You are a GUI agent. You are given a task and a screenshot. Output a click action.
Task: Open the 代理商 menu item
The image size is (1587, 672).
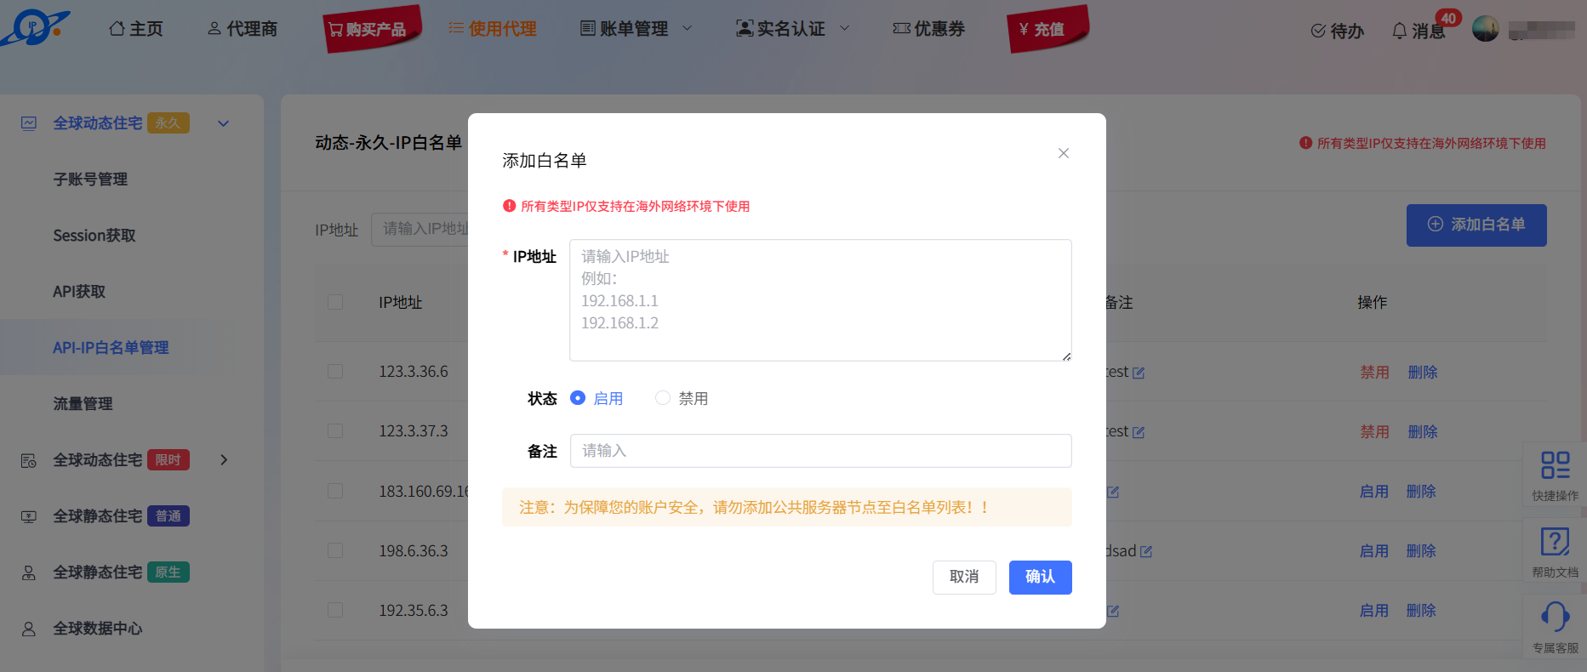tap(244, 28)
